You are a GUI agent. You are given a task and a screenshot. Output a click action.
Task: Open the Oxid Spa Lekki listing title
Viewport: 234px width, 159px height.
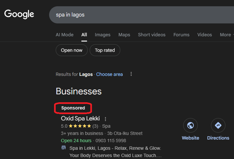pyautogui.click(x=80, y=118)
